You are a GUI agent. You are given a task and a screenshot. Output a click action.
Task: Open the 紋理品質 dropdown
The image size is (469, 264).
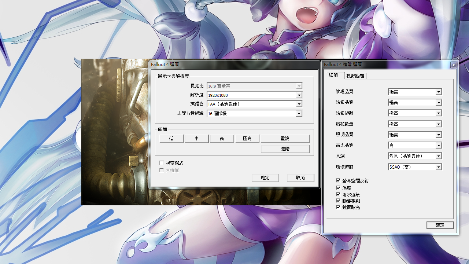[x=415, y=92]
